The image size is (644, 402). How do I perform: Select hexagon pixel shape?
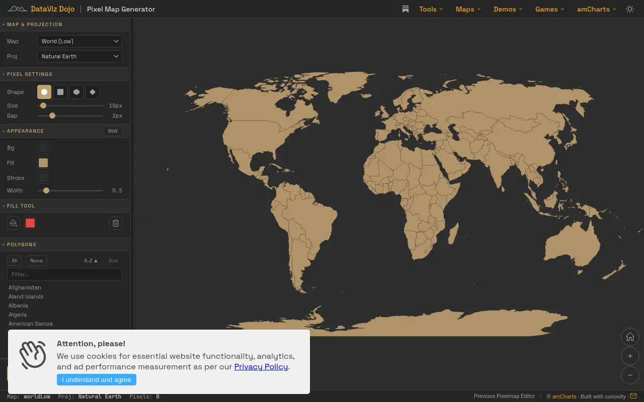coord(76,92)
